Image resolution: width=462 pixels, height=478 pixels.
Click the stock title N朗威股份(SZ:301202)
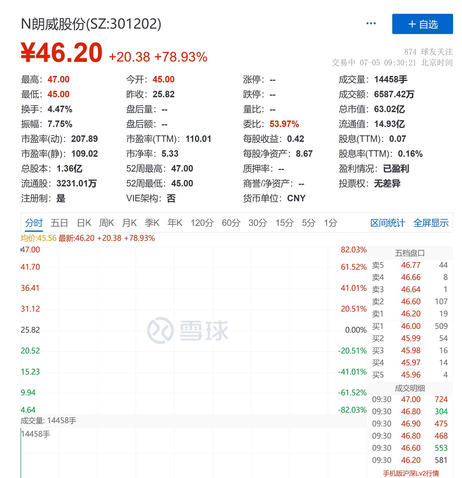(x=91, y=24)
